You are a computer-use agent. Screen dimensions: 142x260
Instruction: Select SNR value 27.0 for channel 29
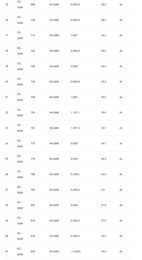click(104, 220)
